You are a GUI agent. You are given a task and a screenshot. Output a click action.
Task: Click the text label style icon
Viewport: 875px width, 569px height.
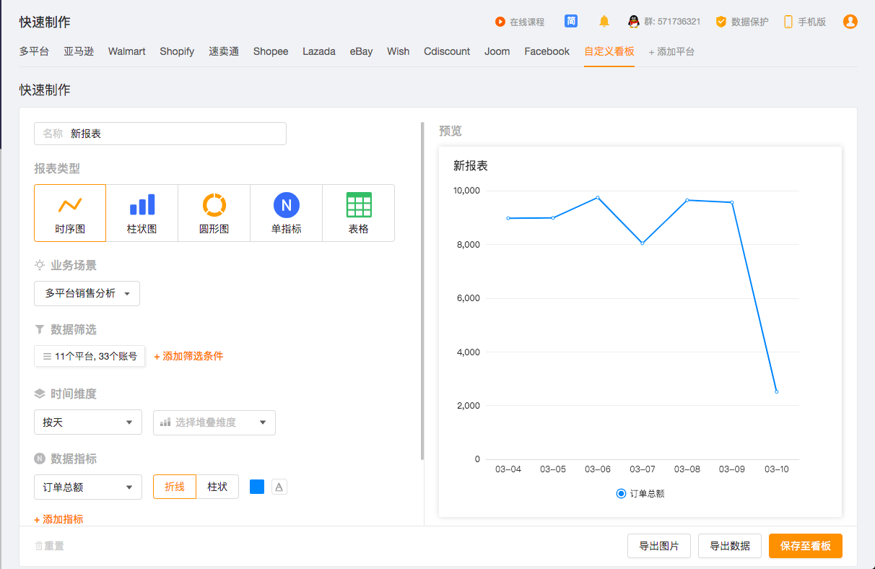tap(279, 487)
